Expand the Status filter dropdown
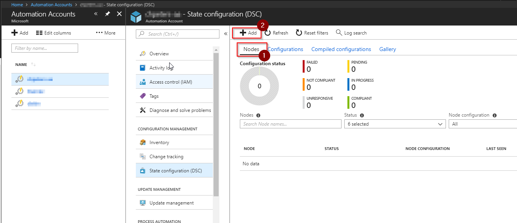 coord(394,124)
